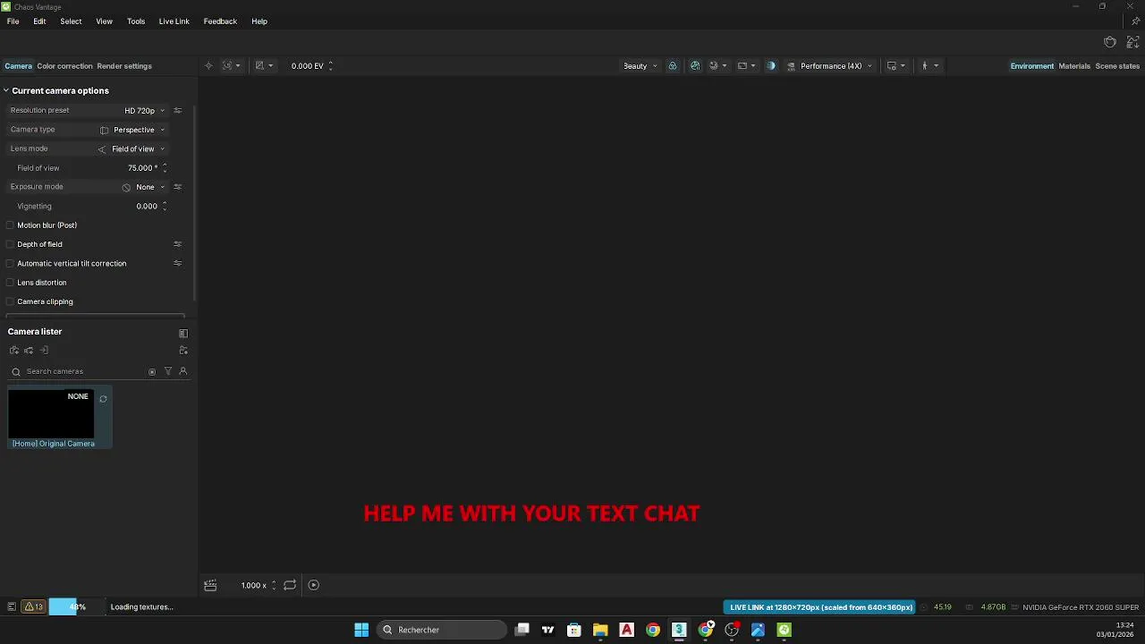Click the Vignetting value field
Viewport: 1145px width, 644px height.
tap(146, 207)
